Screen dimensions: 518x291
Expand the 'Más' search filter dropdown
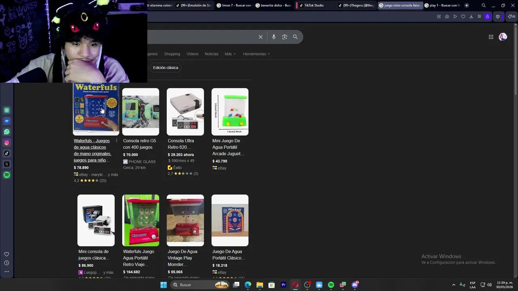point(230,54)
